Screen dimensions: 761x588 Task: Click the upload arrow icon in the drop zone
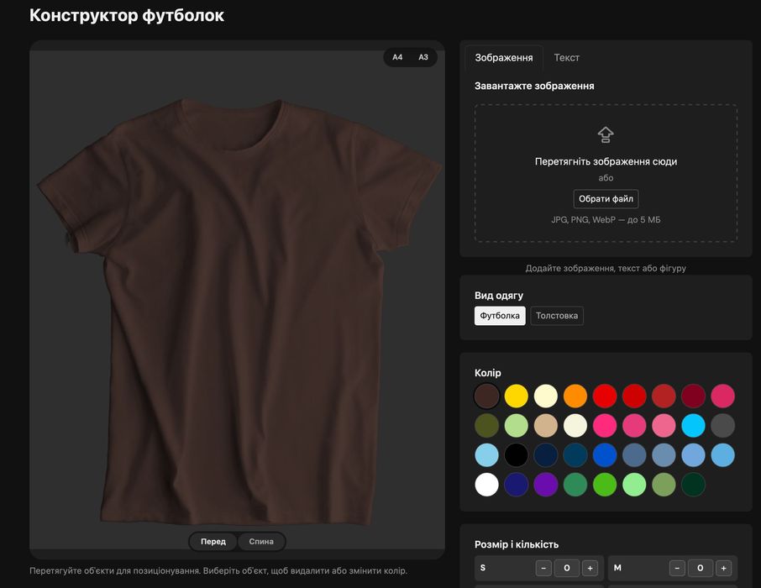click(x=606, y=134)
